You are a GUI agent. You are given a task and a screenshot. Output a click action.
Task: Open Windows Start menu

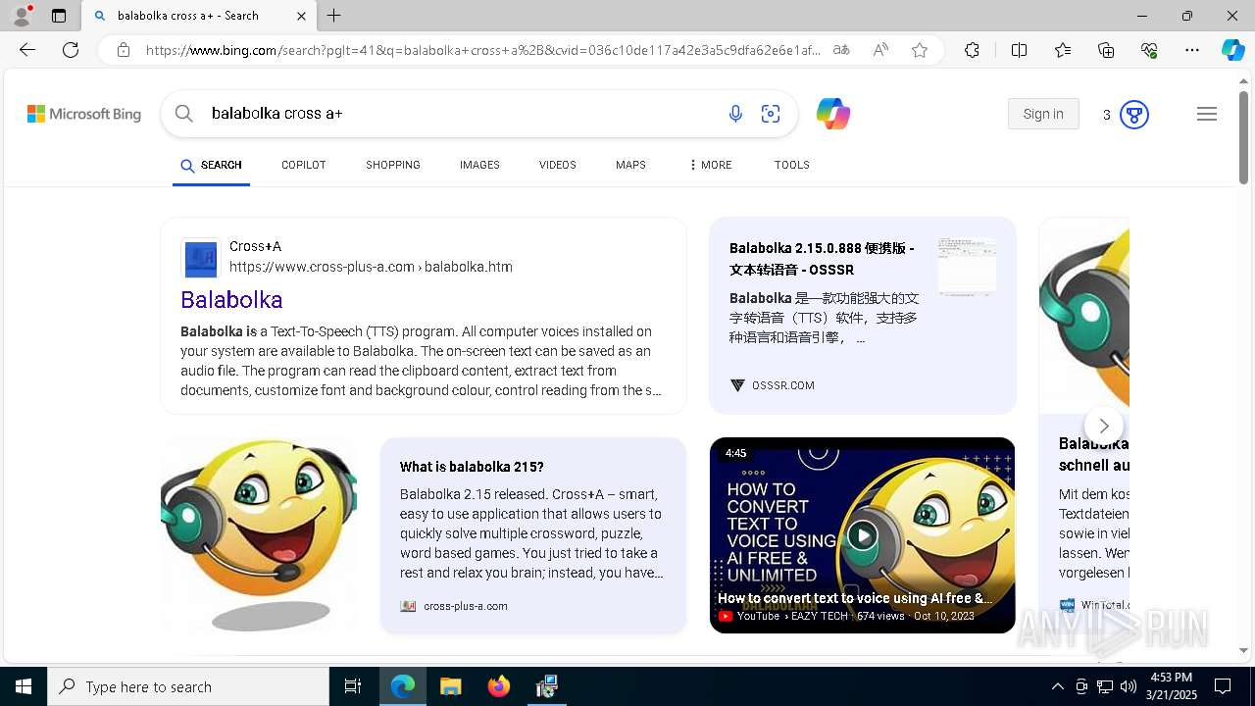click(24, 686)
